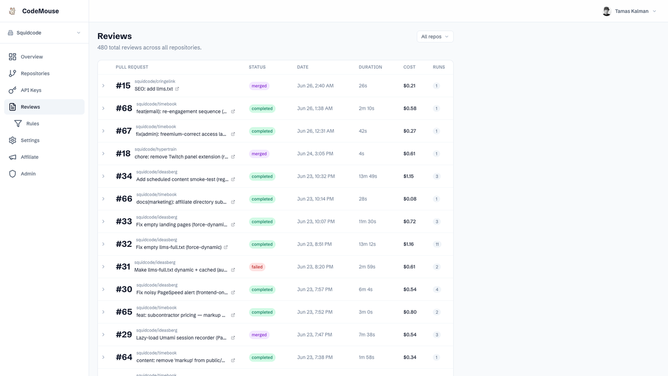Image resolution: width=668 pixels, height=376 pixels.
Task: Click Tamas Kalman's profile avatar
Action: pyautogui.click(x=607, y=11)
